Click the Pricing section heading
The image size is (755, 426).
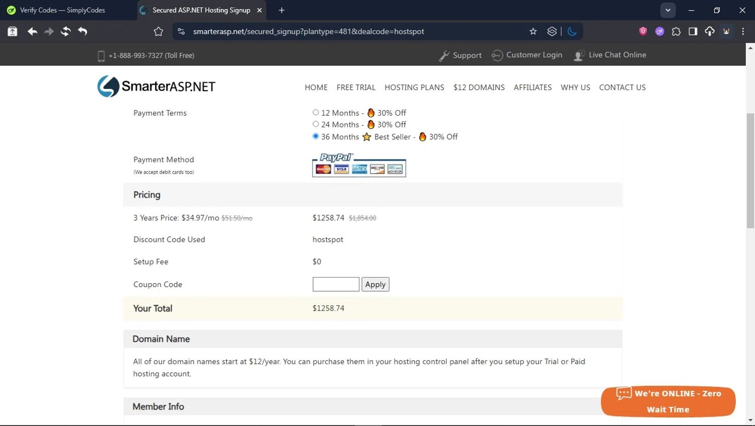pyautogui.click(x=147, y=195)
